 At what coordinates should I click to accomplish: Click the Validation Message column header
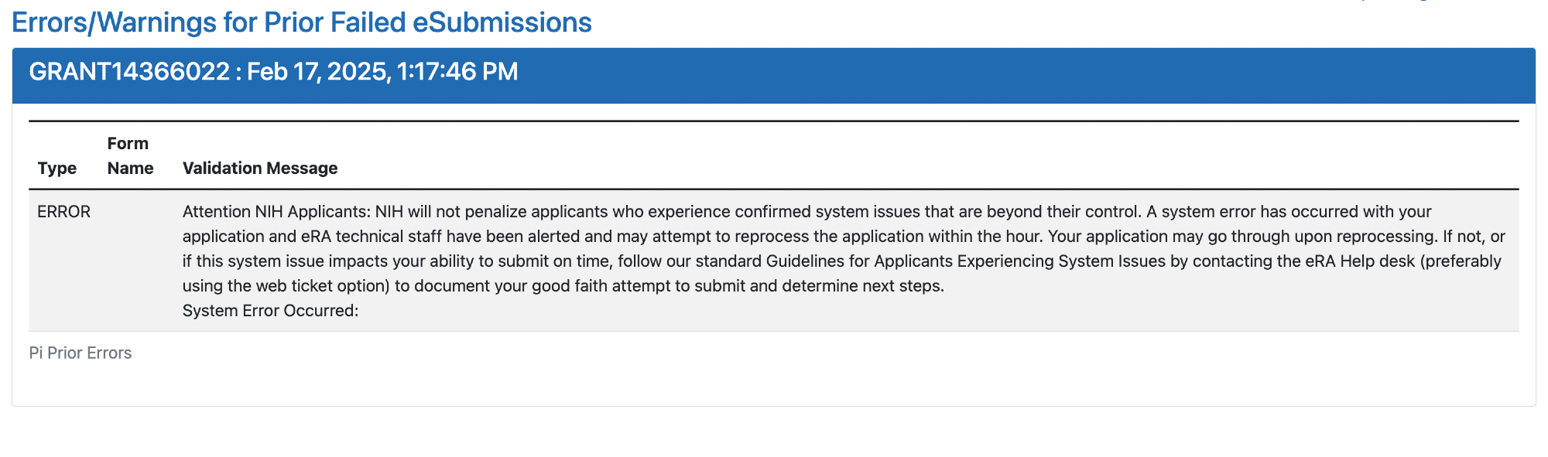coord(260,169)
